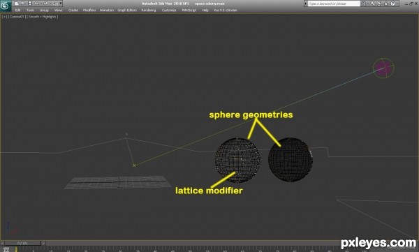Open the 3ds Max application button menu

point(6,6)
